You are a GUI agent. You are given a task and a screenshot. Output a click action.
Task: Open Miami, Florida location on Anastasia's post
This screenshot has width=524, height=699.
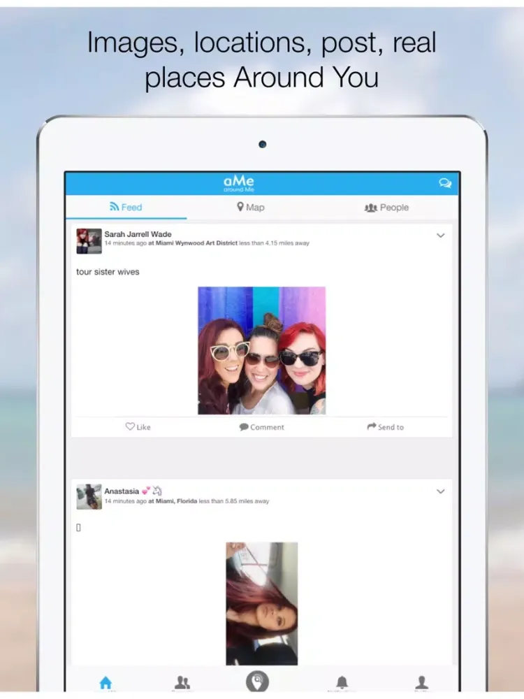click(176, 501)
